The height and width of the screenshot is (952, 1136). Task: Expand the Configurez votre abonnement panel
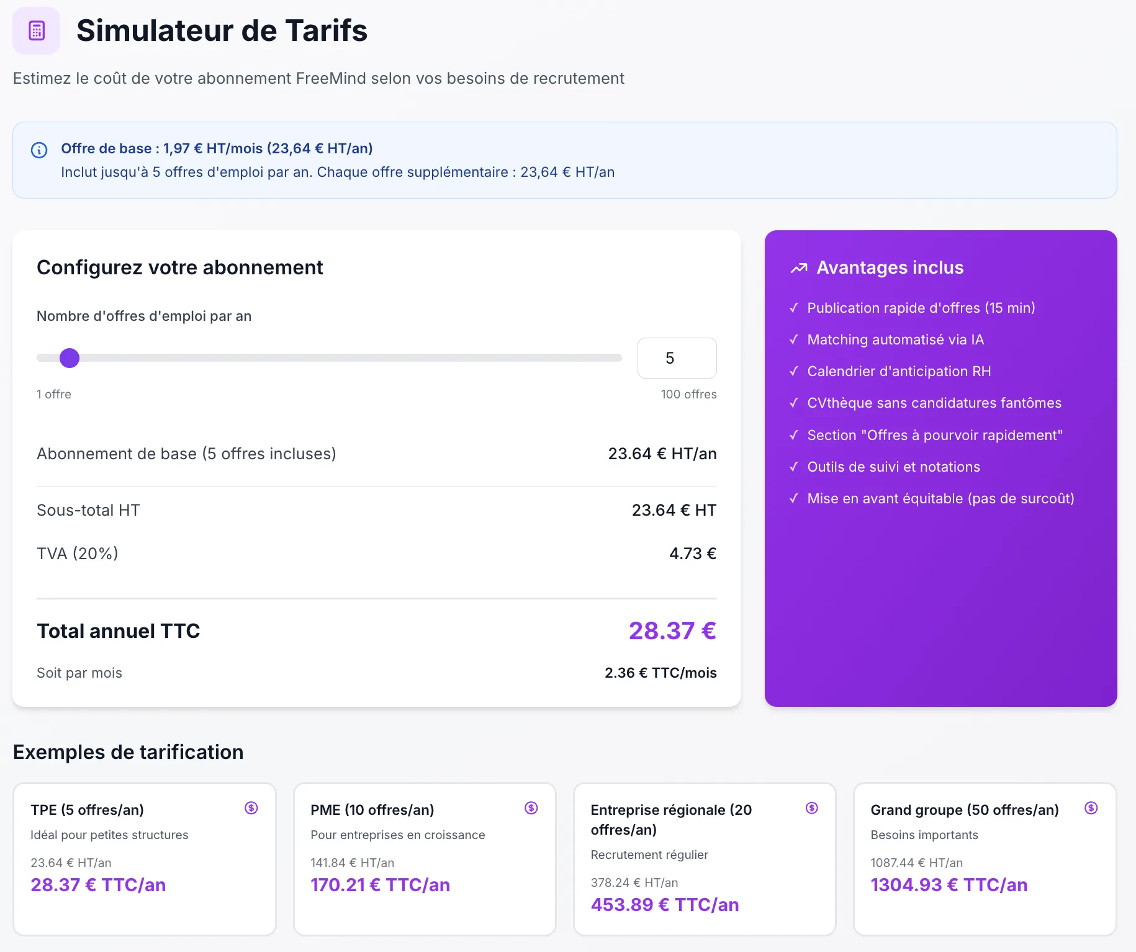[x=179, y=267]
